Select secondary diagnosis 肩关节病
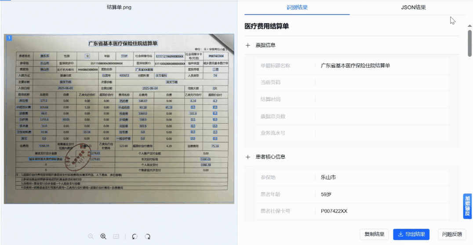The image size is (473, 245). coord(172,82)
